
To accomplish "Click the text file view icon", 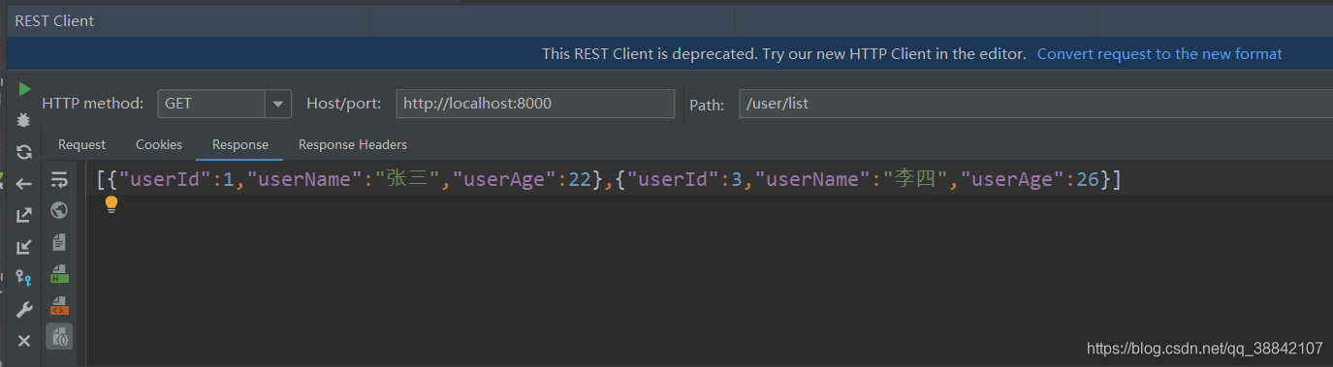I will point(59,242).
